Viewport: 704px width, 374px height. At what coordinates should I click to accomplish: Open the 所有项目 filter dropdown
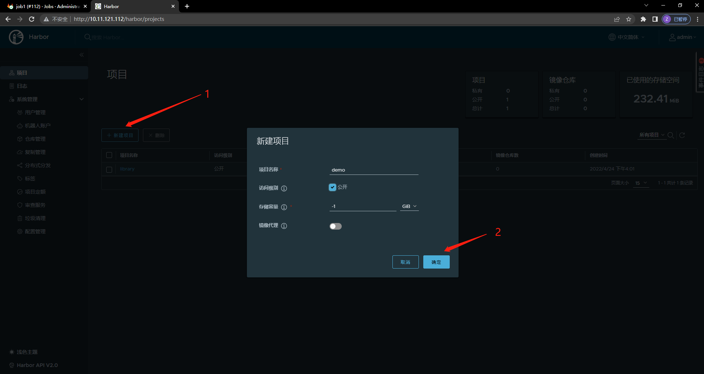coord(652,135)
